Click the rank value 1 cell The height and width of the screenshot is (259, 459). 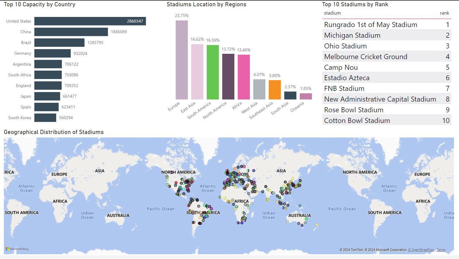click(x=448, y=25)
